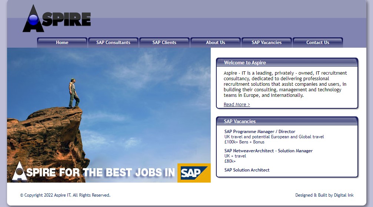Click the Aspire logo in the header
This screenshot has height=207, width=373.
tap(57, 18)
